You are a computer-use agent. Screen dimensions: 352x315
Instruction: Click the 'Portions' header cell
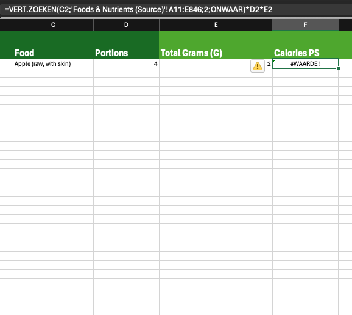(x=127, y=45)
